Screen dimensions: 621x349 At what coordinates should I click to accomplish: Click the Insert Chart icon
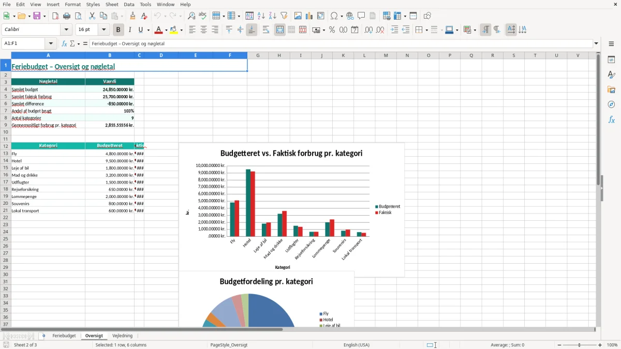click(309, 16)
